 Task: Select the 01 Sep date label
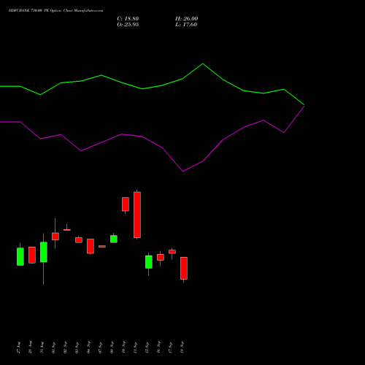(54, 347)
